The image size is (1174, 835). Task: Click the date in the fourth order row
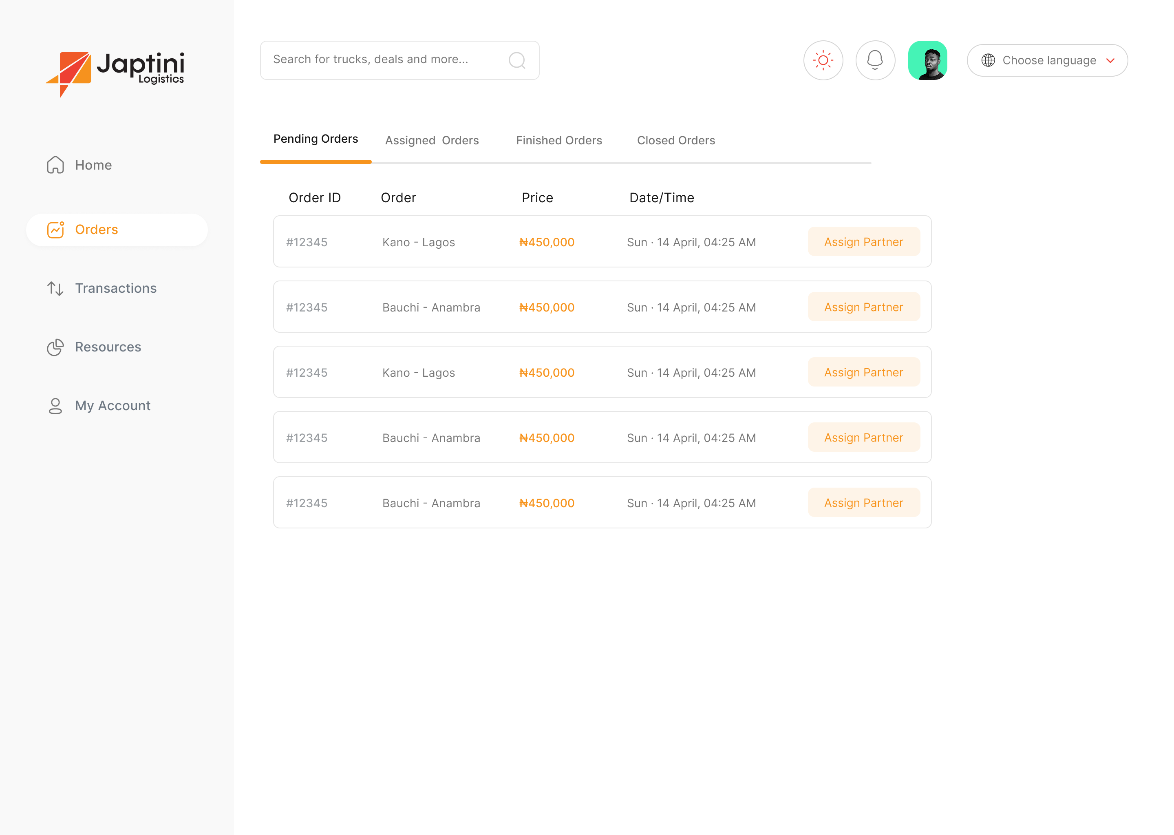[691, 438]
